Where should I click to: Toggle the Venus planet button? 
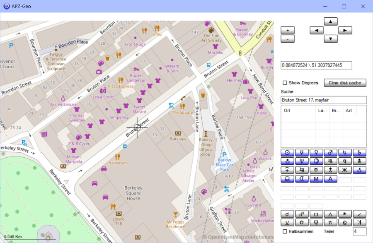point(316,153)
